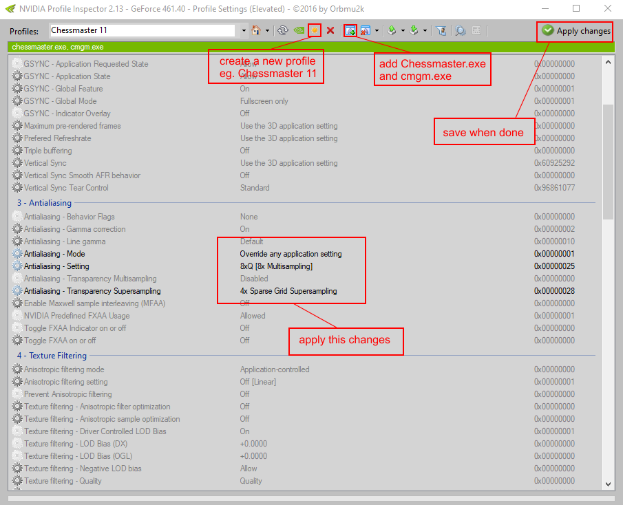Go to the home (global) profile icon

pyautogui.click(x=256, y=30)
